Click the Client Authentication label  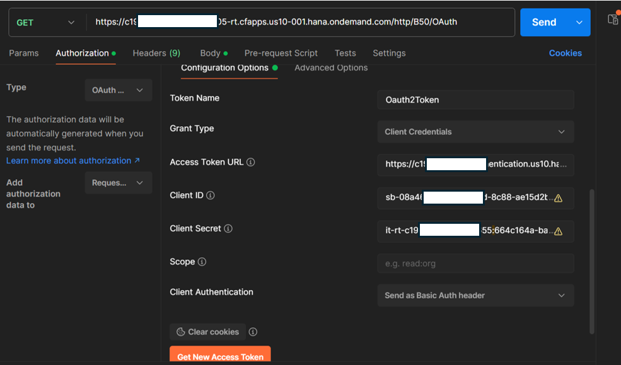211,292
